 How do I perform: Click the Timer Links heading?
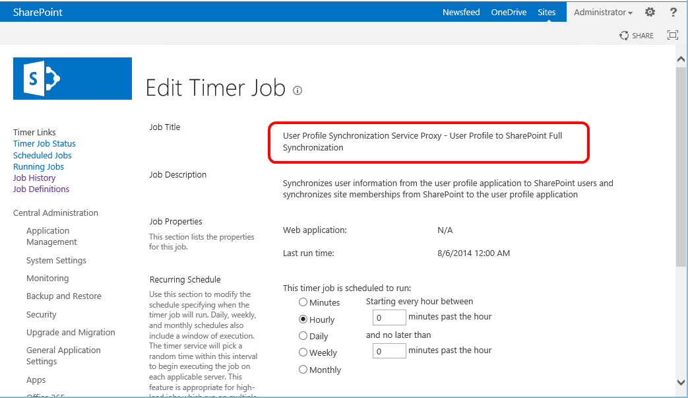click(34, 132)
